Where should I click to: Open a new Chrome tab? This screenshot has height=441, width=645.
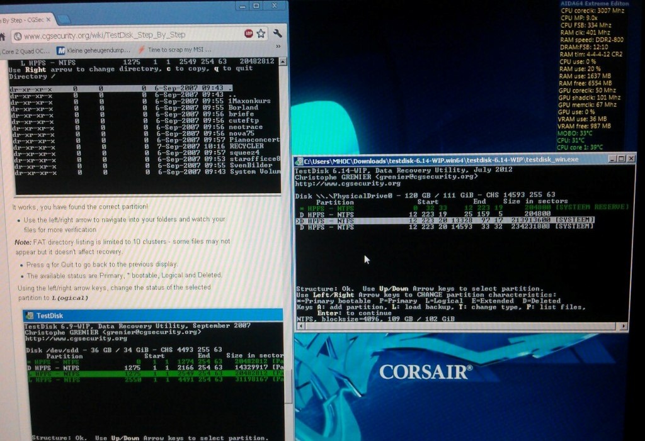(63, 19)
